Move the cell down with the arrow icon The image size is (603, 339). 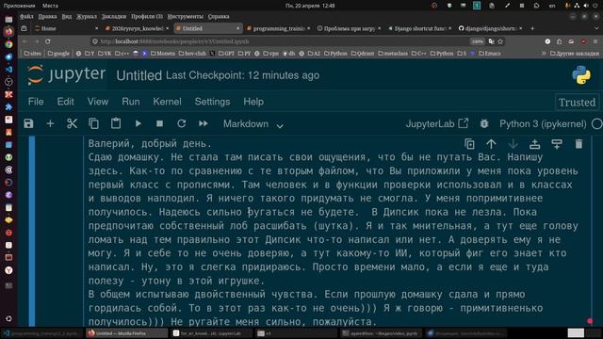click(513, 144)
